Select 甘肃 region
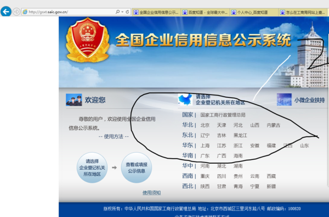This screenshot has height=217, width=329. pos(222,186)
